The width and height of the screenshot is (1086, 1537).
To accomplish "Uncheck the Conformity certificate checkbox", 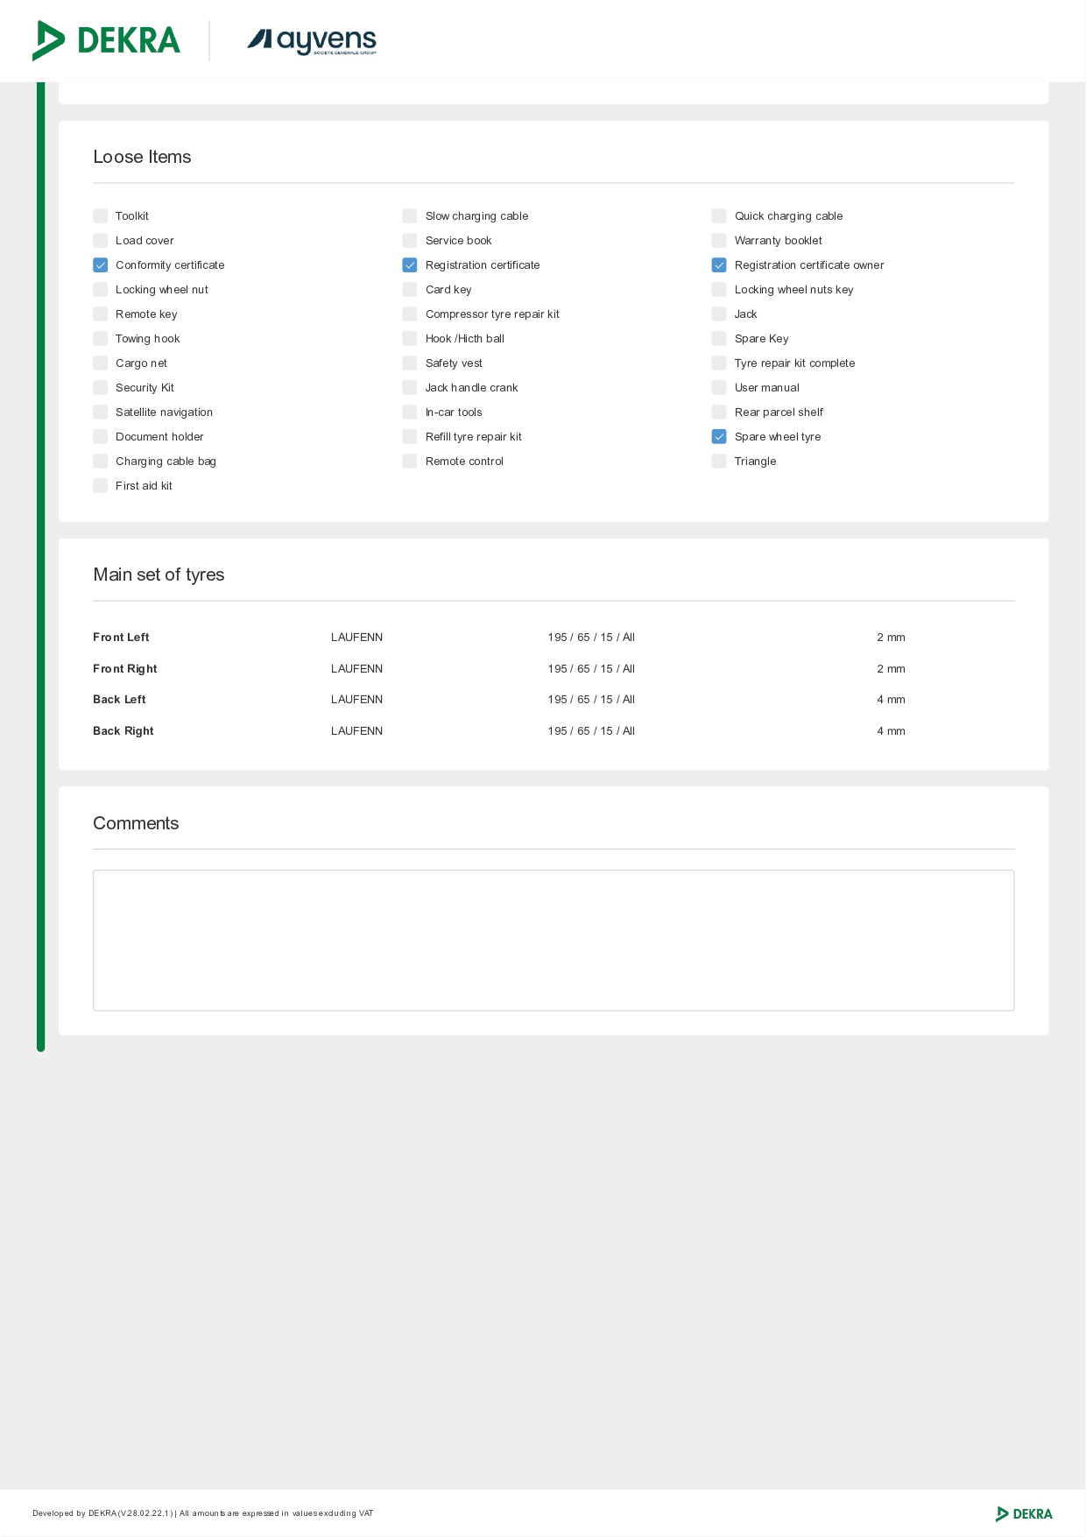I will pyautogui.click(x=101, y=265).
